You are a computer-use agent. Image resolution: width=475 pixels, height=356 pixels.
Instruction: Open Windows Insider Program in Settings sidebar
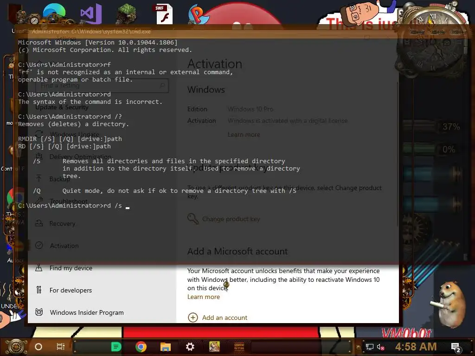click(x=87, y=312)
